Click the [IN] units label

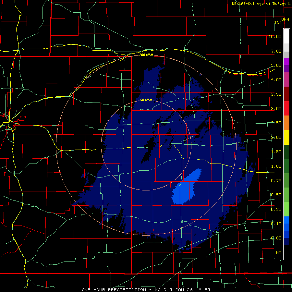point(277,22)
